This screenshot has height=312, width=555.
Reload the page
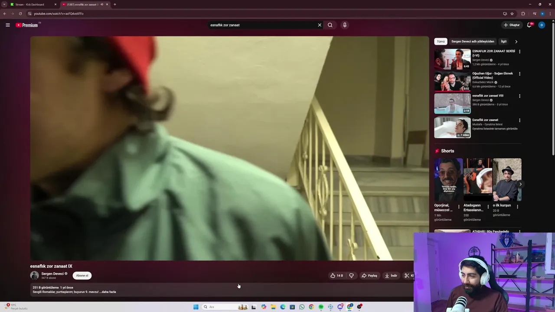20,13
